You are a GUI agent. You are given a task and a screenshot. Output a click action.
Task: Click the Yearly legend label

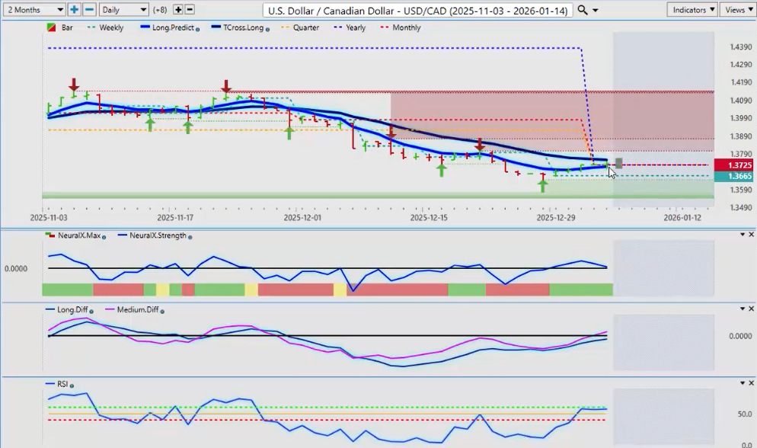coord(355,27)
